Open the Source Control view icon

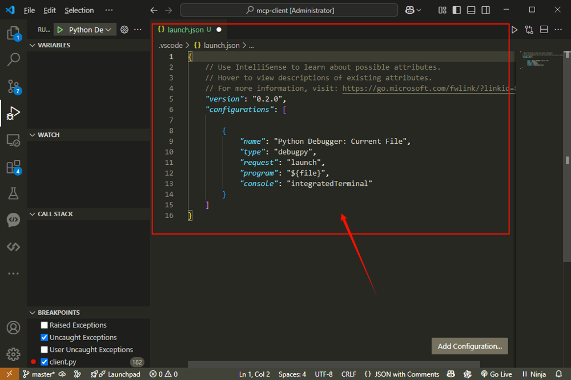click(13, 86)
